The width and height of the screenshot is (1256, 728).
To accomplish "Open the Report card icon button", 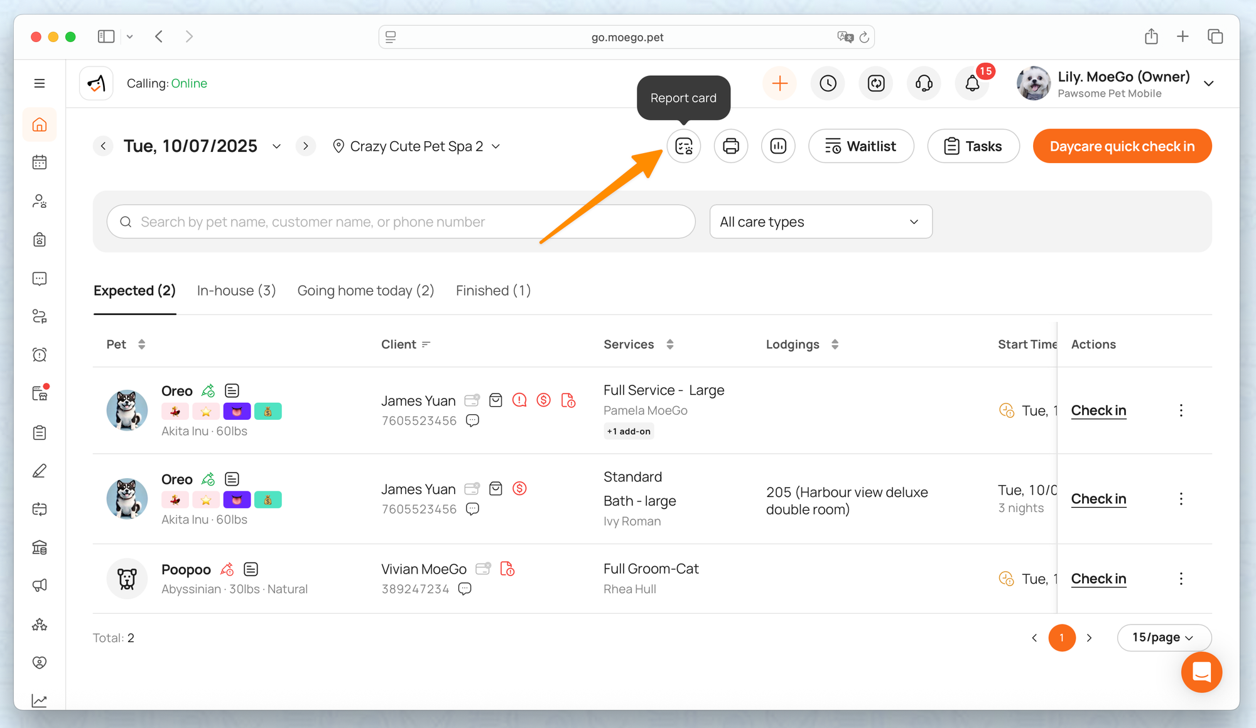I will [x=683, y=146].
